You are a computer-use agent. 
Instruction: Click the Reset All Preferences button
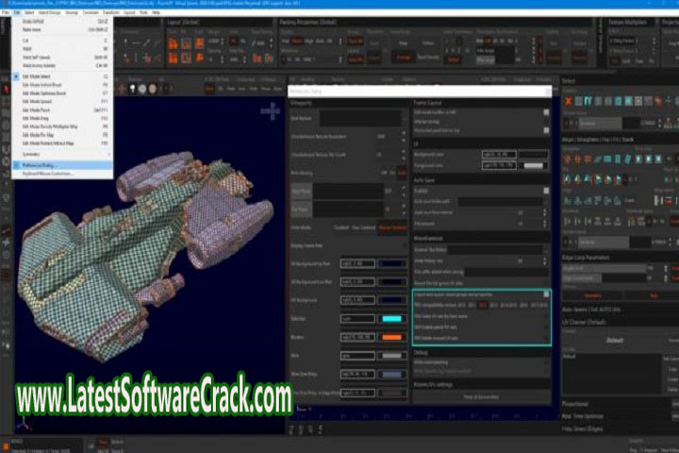click(482, 396)
